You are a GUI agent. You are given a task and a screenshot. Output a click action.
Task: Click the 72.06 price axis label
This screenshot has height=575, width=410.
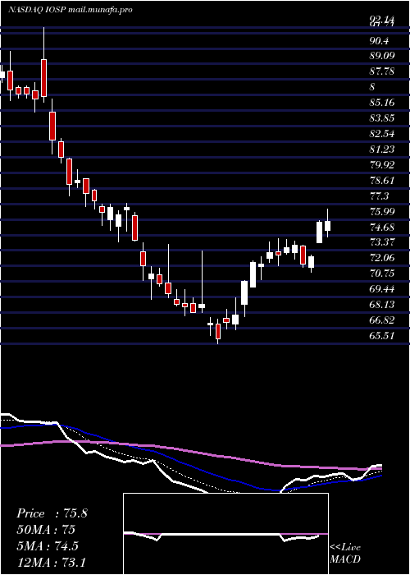[x=382, y=258]
